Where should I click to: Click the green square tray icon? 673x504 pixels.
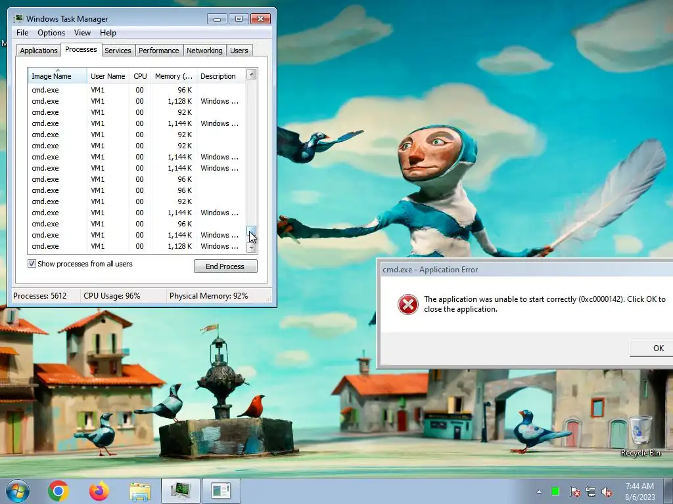point(555,492)
